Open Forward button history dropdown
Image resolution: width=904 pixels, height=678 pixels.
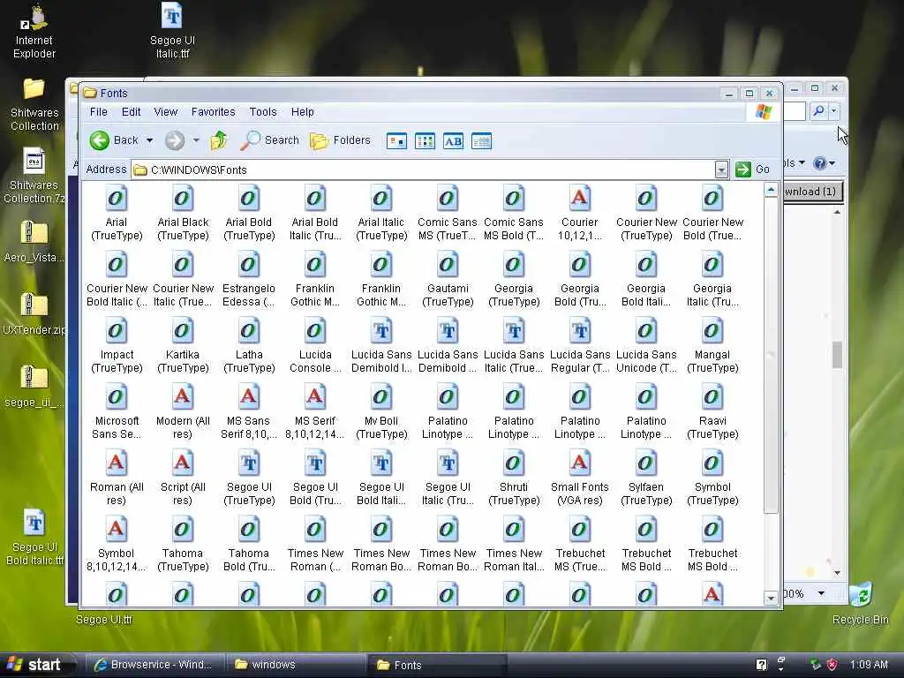(x=196, y=140)
